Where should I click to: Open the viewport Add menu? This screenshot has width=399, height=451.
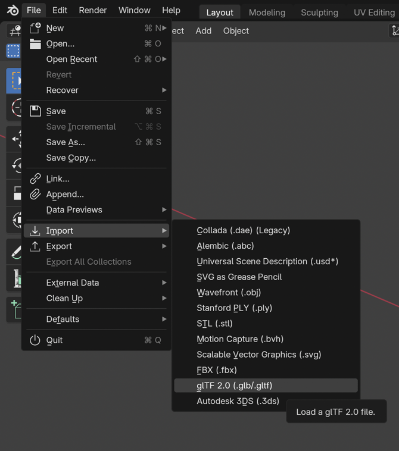[204, 31]
